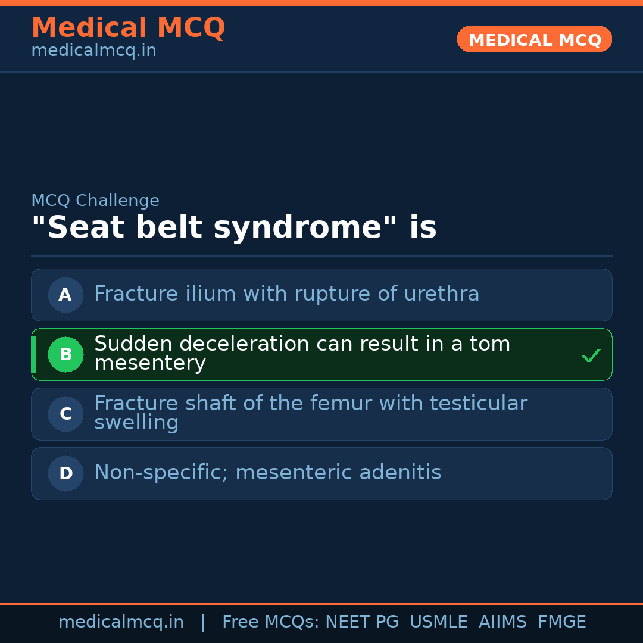Click the green bar left of option B
This screenshot has height=643, width=643.
point(33,354)
